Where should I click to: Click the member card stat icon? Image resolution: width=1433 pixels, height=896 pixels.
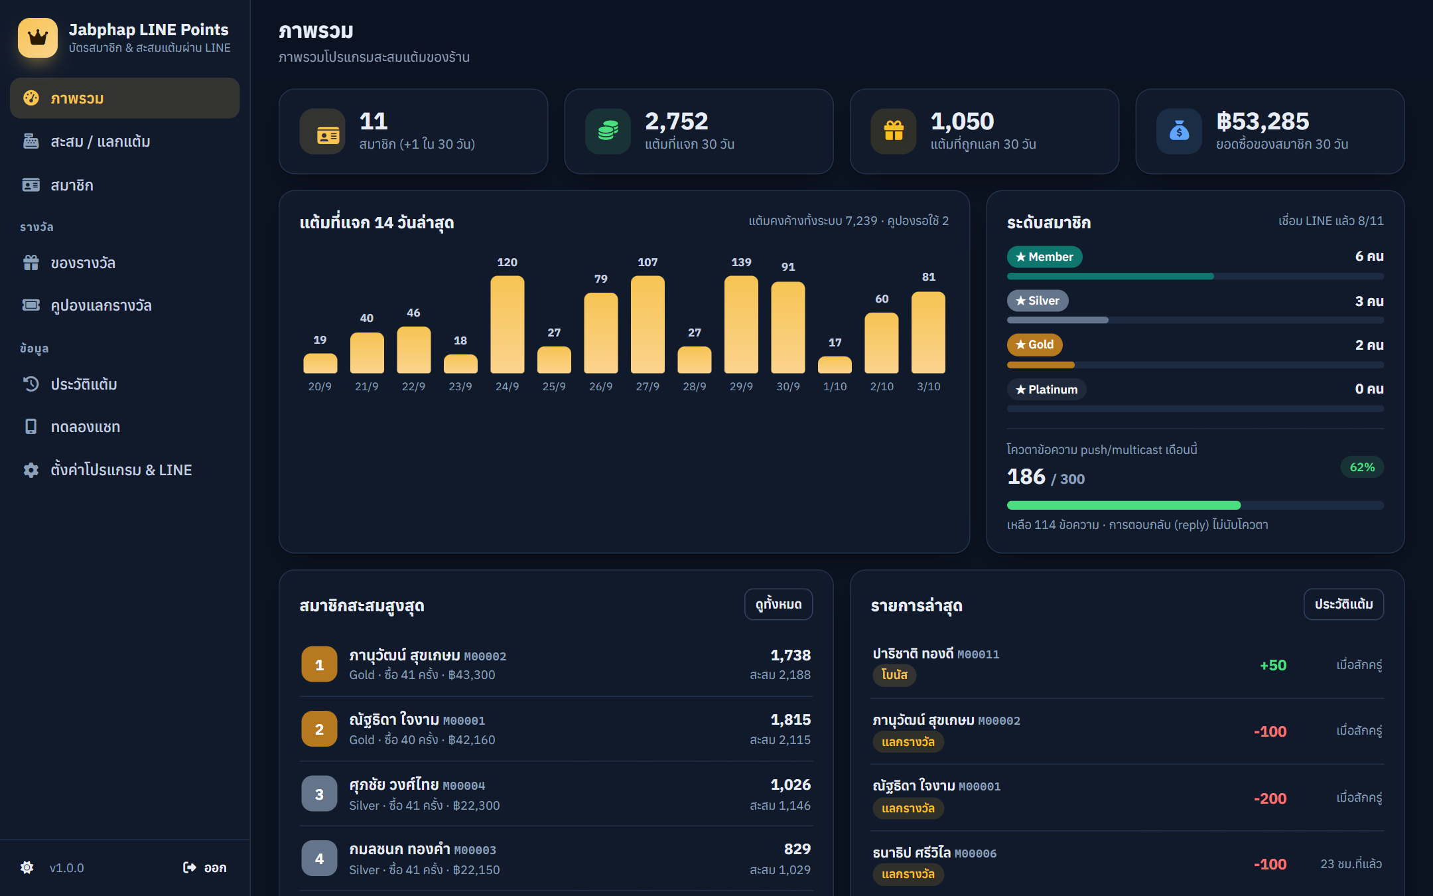coord(322,131)
